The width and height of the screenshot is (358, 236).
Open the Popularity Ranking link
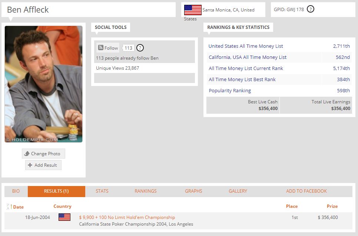tap(230, 91)
